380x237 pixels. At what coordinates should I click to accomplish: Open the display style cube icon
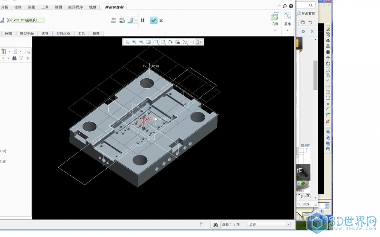tap(156, 42)
